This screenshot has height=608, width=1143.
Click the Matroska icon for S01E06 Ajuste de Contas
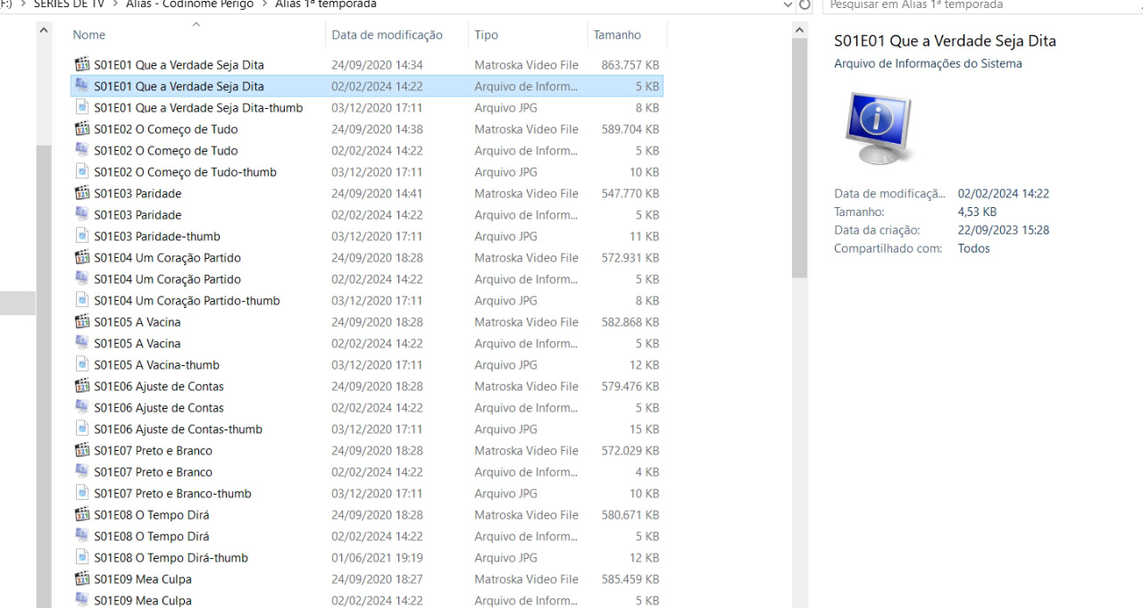point(82,386)
